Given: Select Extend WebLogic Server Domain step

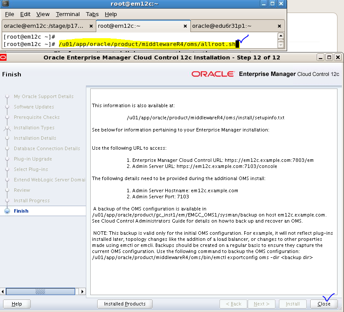Looking at the screenshot, I should click(x=49, y=180).
